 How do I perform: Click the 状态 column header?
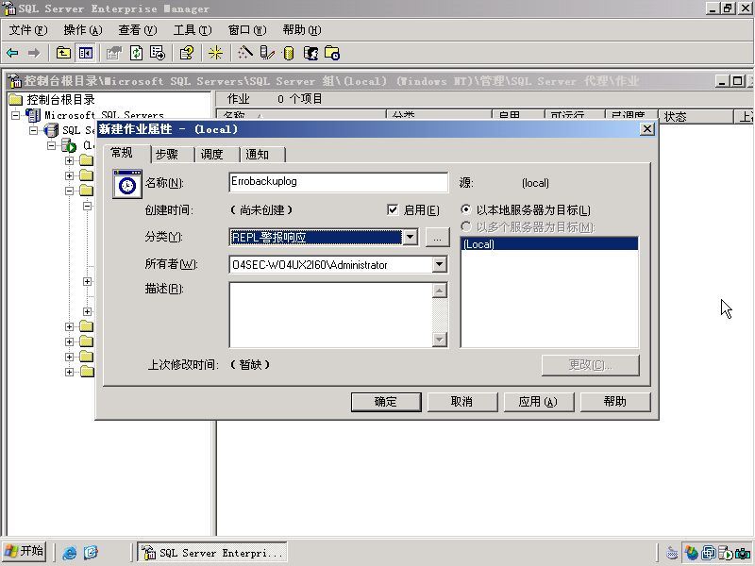pyautogui.click(x=695, y=117)
